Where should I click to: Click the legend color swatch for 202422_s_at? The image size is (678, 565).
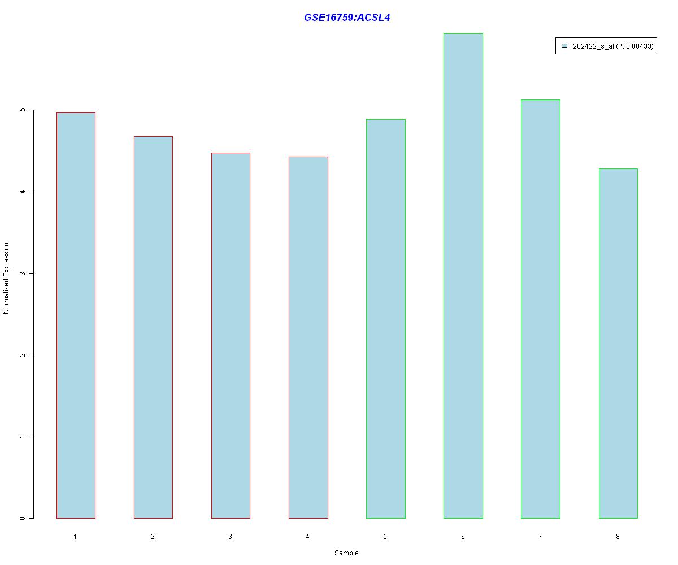pos(564,46)
